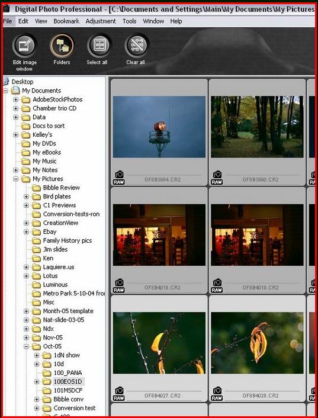
Task: Click the Select all toolbar icon
Action: click(99, 46)
